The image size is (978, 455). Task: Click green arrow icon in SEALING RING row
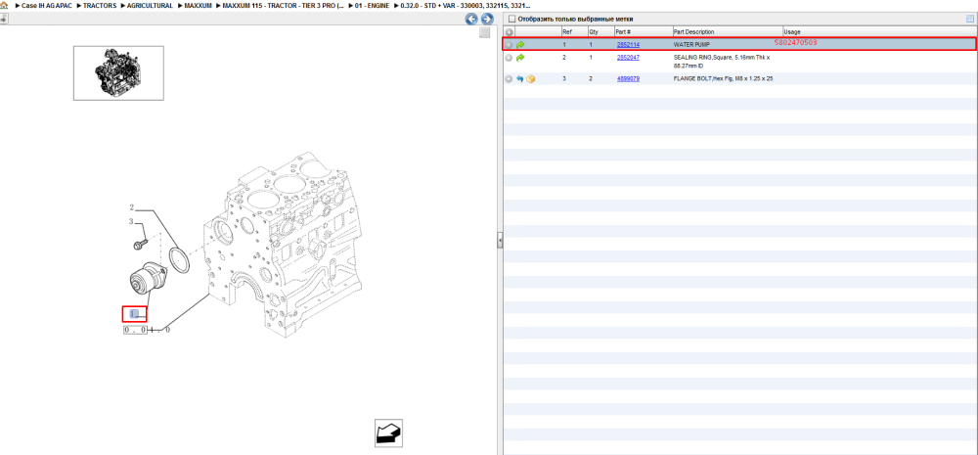[x=521, y=58]
